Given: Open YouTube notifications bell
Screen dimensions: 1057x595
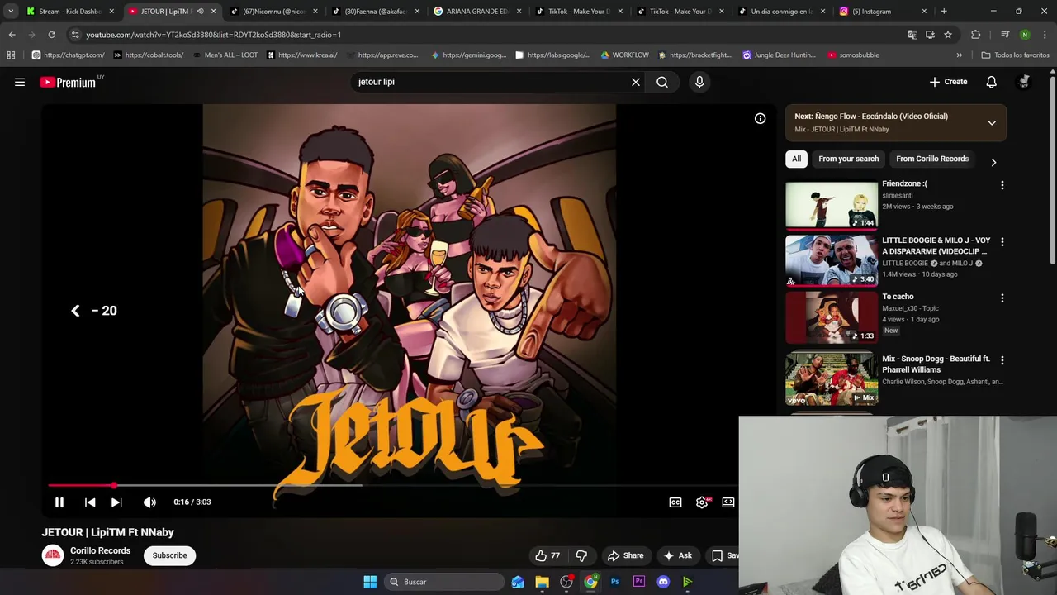Looking at the screenshot, I should [x=991, y=82].
